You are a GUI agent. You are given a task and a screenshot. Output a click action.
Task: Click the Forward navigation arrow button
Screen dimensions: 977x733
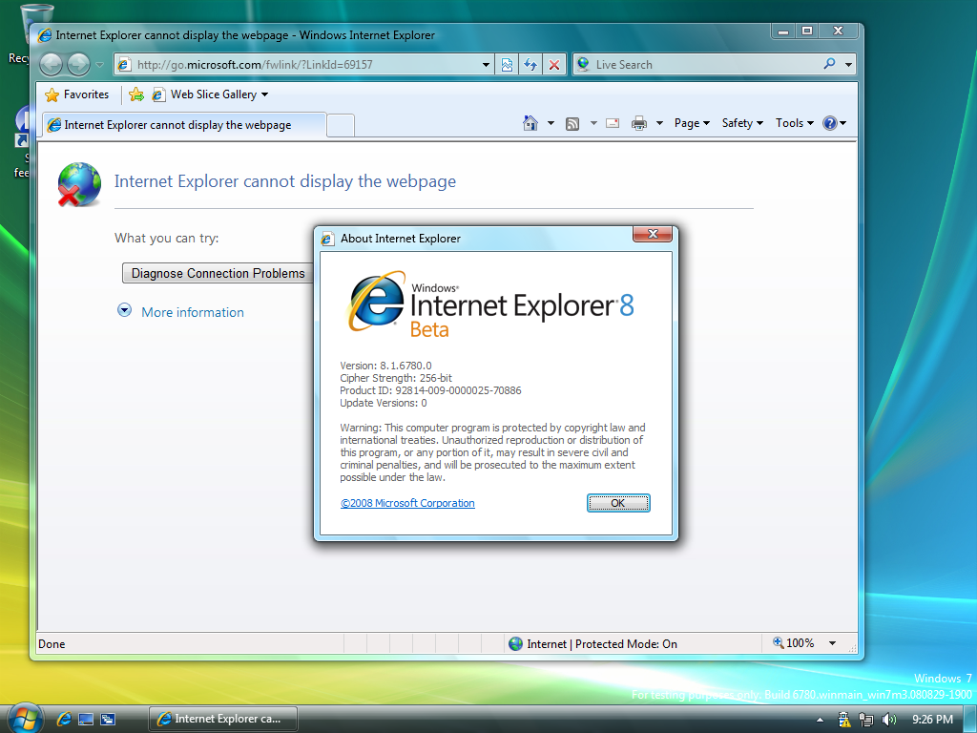[x=78, y=64]
